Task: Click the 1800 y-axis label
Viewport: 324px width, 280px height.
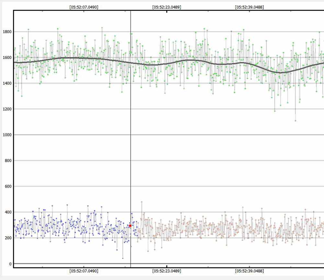Action: [7, 32]
